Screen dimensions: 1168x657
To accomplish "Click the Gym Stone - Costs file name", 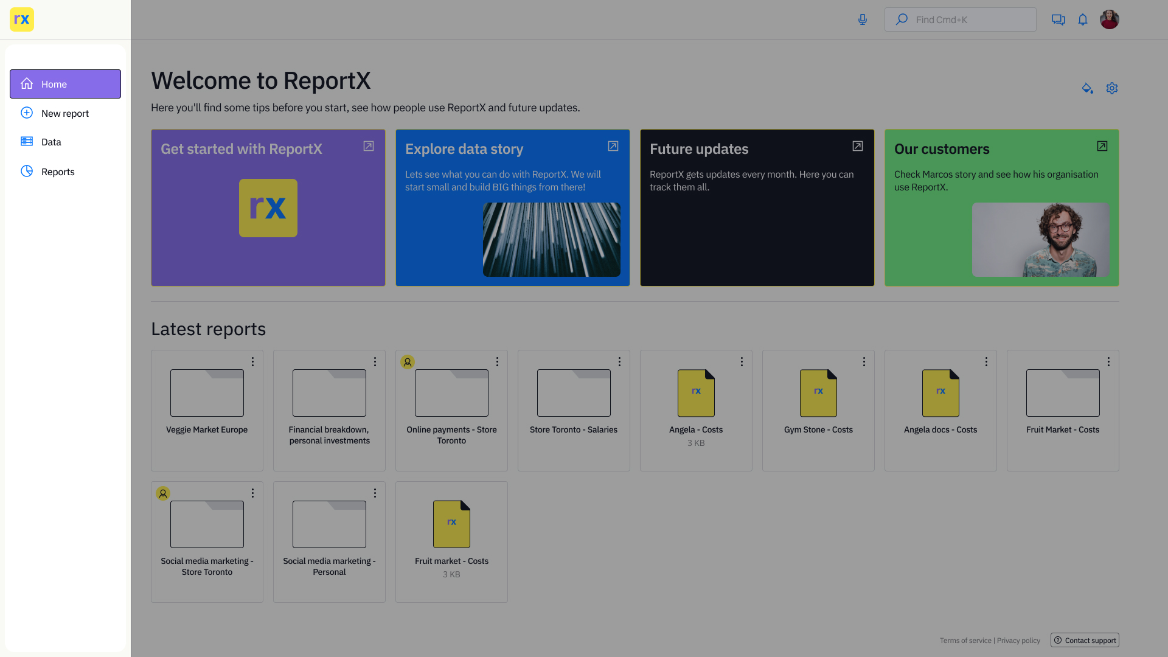I will (x=818, y=429).
